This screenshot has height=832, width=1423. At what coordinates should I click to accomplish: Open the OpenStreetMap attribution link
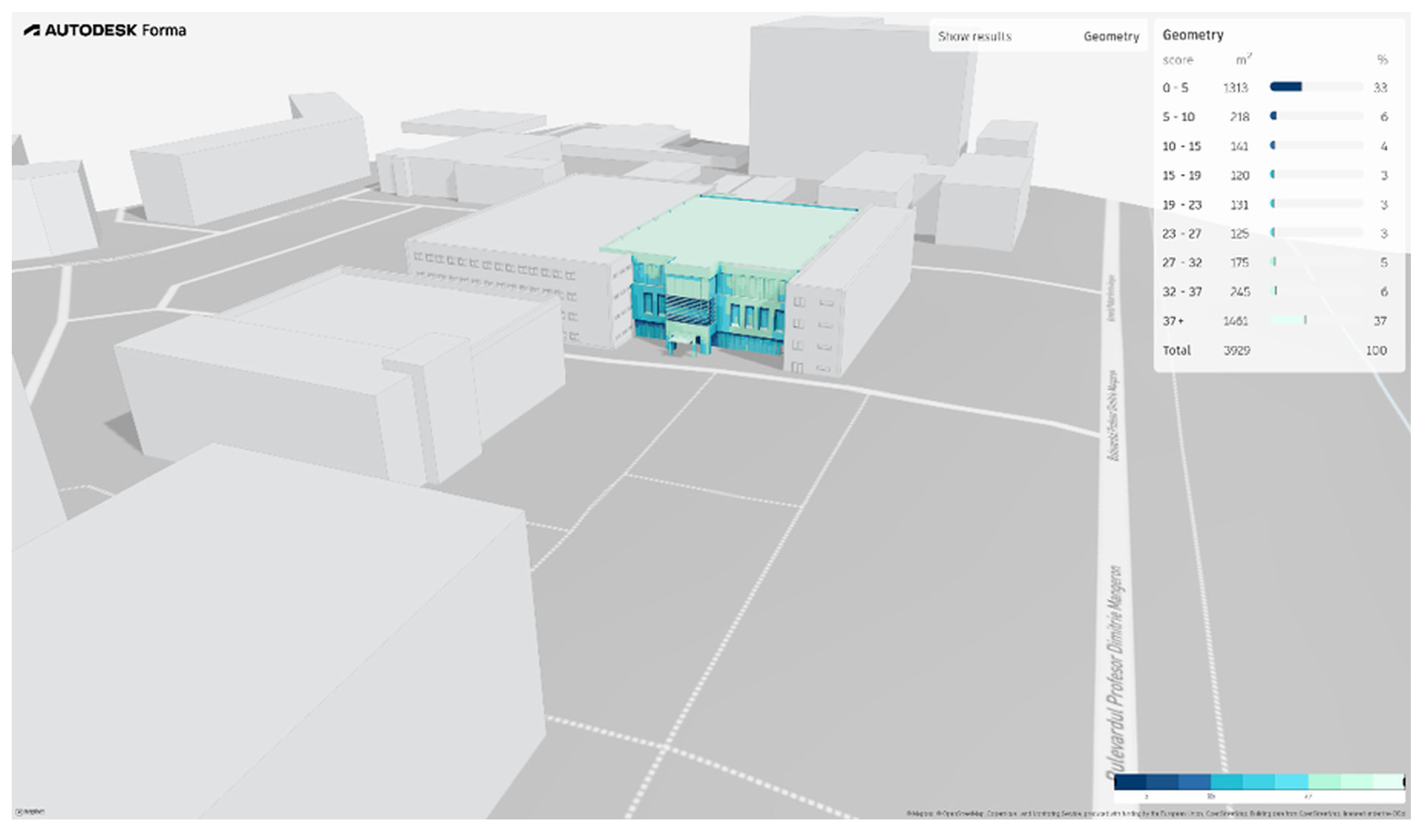960,813
